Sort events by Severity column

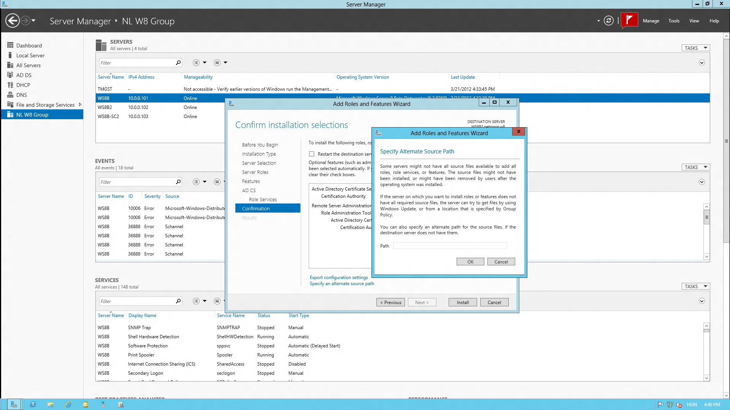pos(152,196)
